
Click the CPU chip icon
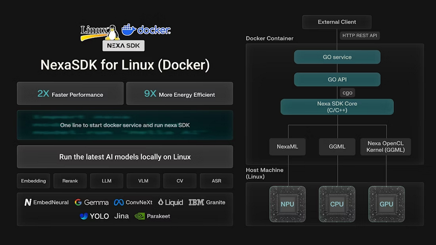pyautogui.click(x=337, y=204)
